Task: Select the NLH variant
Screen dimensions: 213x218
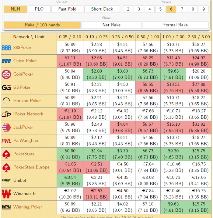Action: click(15, 9)
